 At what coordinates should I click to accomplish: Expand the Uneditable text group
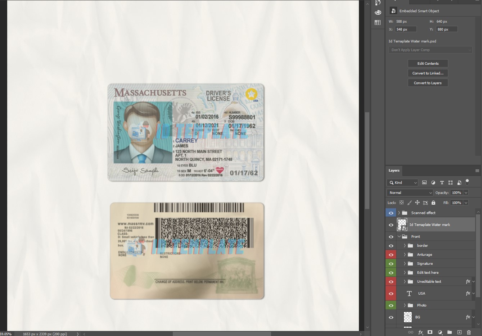(x=405, y=281)
